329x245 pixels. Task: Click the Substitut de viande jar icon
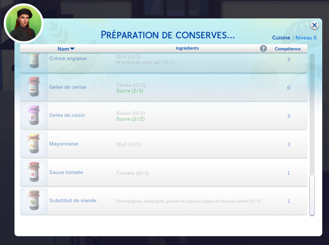pos(33,200)
